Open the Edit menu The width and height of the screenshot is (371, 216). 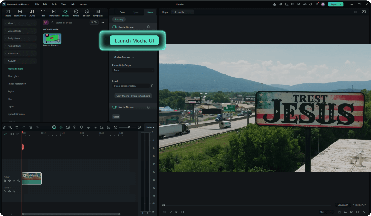pos(45,4)
